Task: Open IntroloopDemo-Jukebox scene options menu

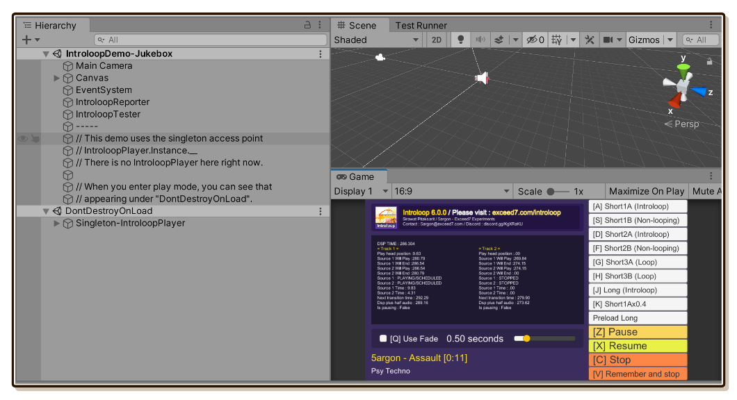Action: (321, 54)
